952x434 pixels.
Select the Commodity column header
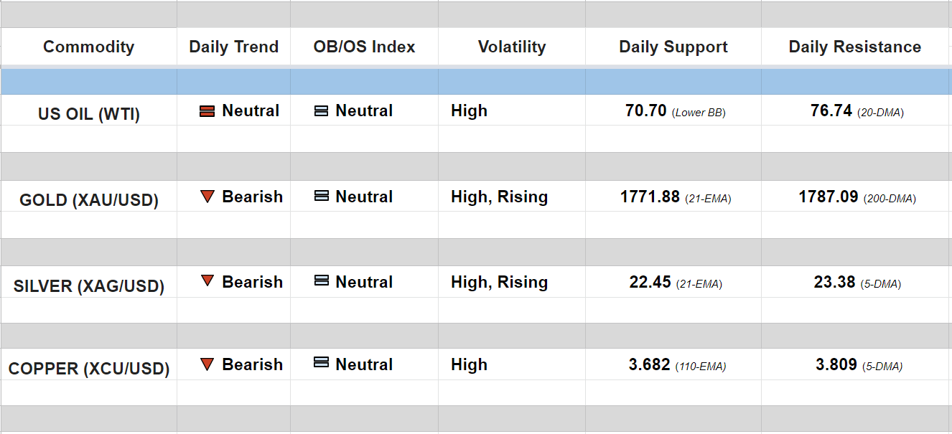[x=88, y=47]
